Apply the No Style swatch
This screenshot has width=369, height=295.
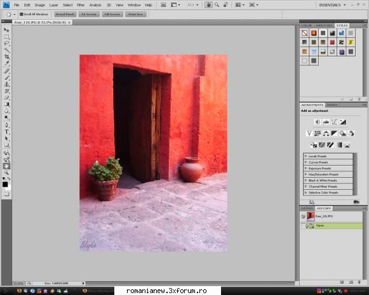[304, 33]
